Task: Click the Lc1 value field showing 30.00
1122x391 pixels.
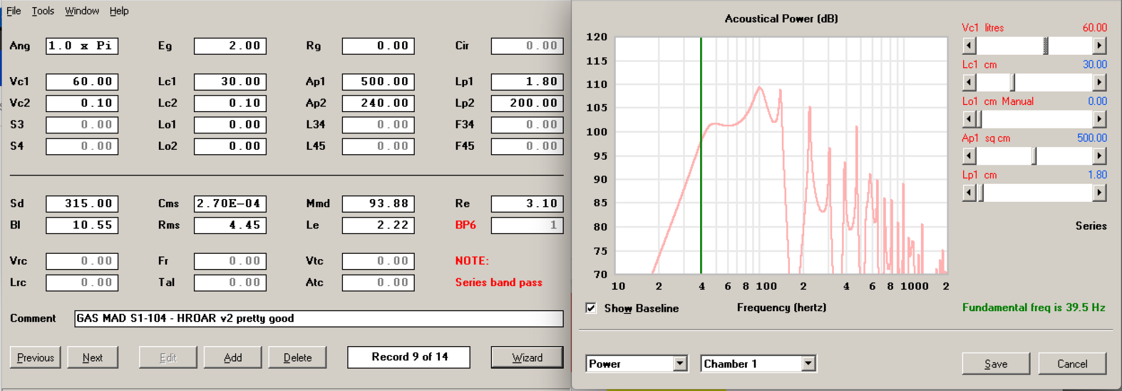Action: click(230, 81)
